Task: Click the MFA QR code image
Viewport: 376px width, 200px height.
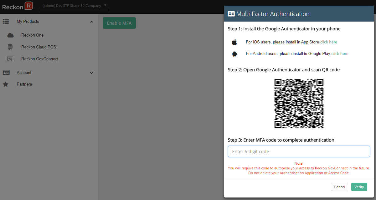Action: [299, 104]
